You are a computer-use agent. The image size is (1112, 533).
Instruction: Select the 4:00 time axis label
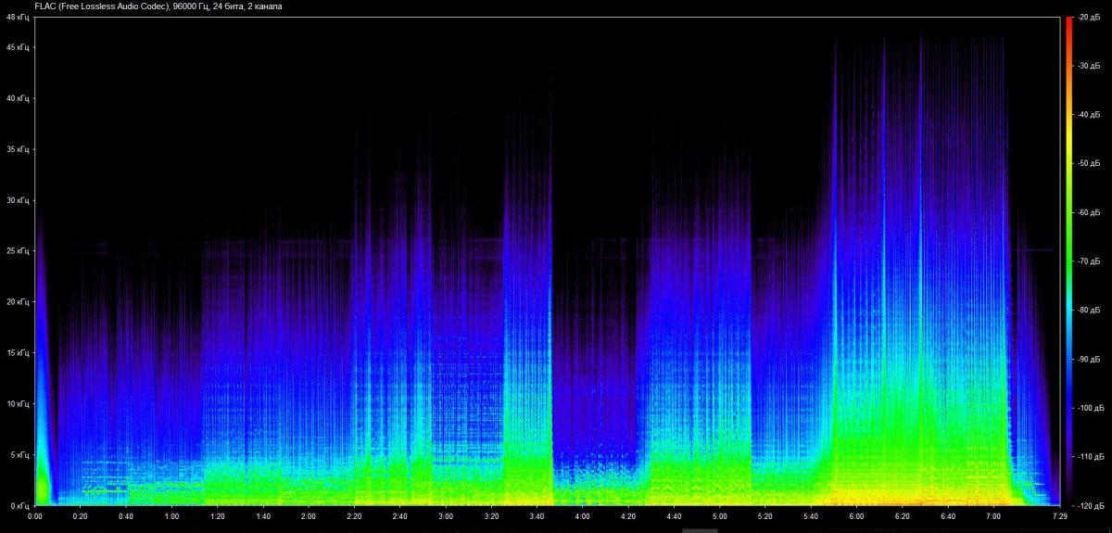(x=583, y=516)
